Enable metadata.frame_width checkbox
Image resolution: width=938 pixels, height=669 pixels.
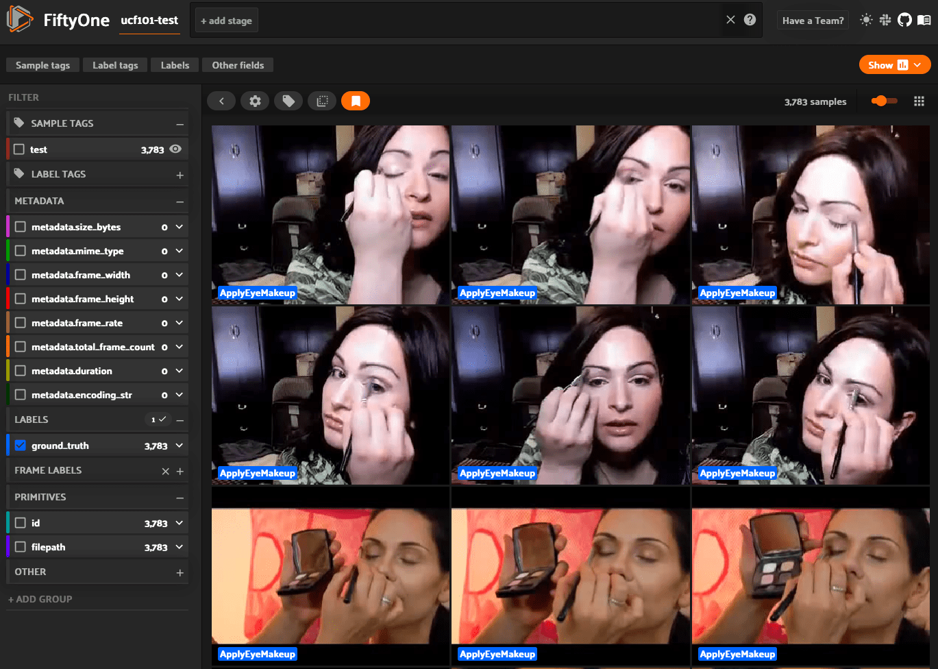[x=21, y=275]
